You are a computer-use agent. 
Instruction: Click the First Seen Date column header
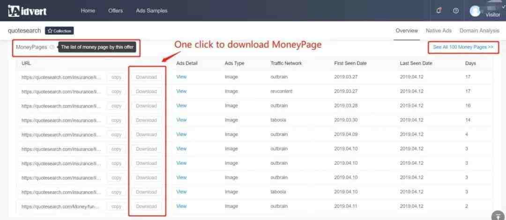pyautogui.click(x=350, y=64)
